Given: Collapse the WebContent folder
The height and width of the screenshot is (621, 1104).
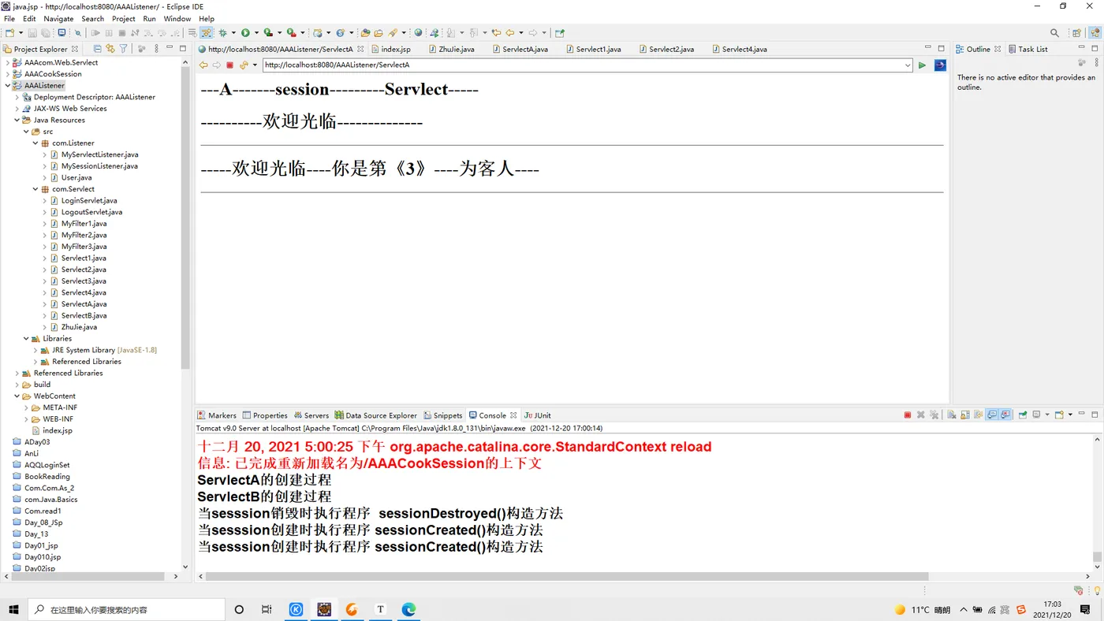Looking at the screenshot, I should (x=17, y=396).
